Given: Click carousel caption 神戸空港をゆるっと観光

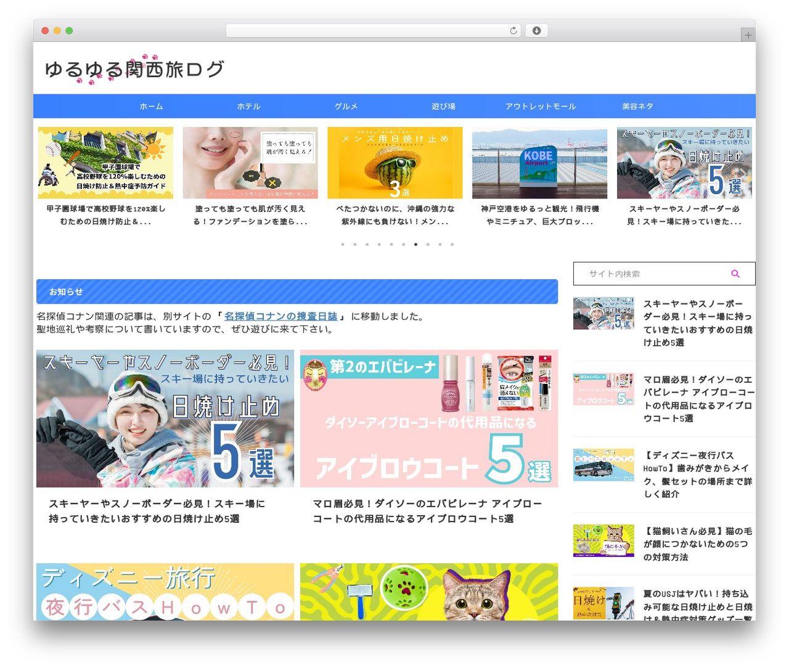Looking at the screenshot, I should [x=539, y=215].
